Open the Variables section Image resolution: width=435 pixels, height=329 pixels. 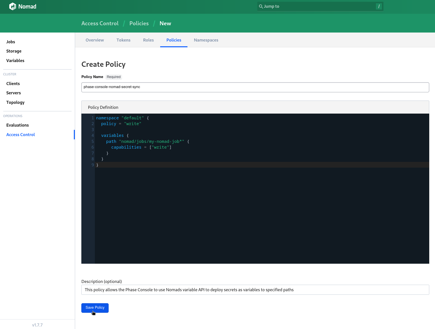coord(15,60)
